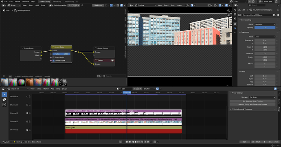Adjust the Invert Color Factor slider
The image size is (281, 147).
pyautogui.click(x=61, y=54)
